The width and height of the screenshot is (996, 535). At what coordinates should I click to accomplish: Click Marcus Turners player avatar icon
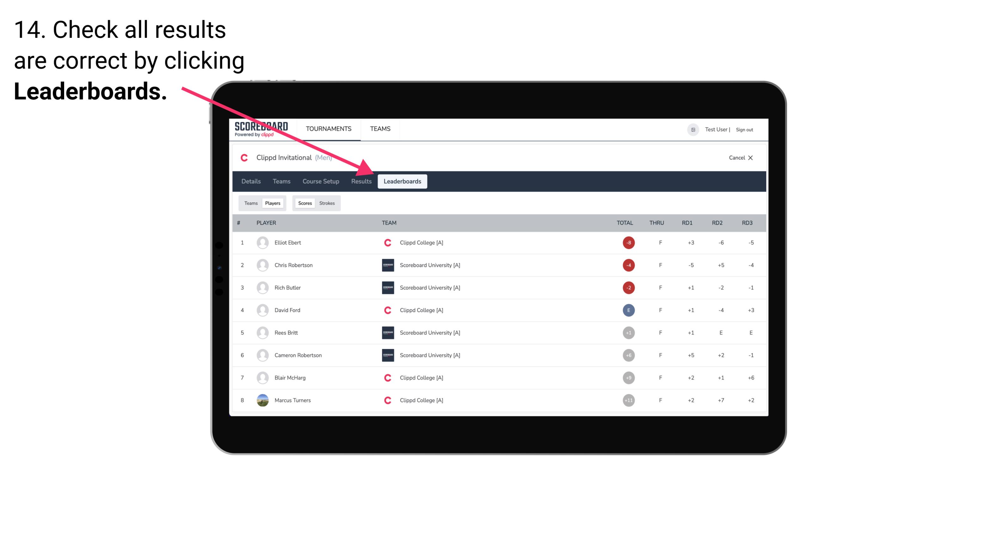[x=263, y=400]
